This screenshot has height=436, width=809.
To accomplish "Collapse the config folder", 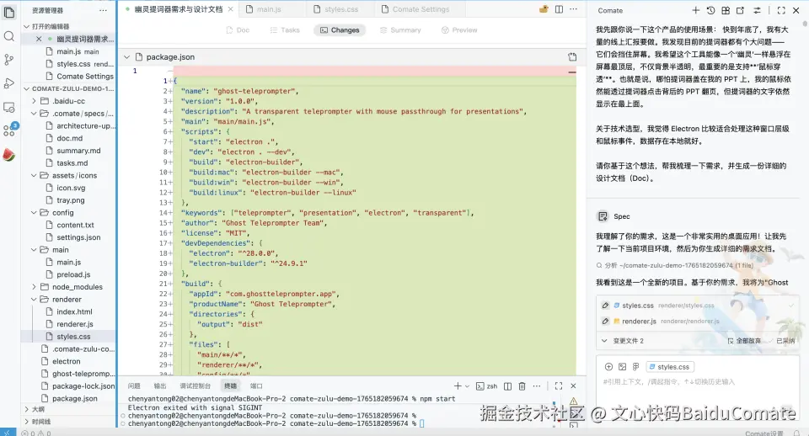I will point(34,212).
